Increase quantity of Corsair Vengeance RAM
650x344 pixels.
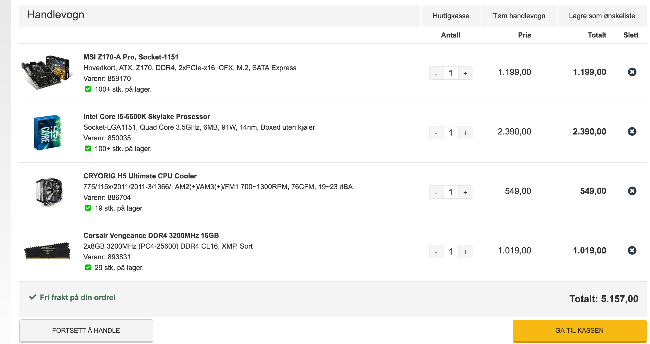pyautogui.click(x=465, y=252)
